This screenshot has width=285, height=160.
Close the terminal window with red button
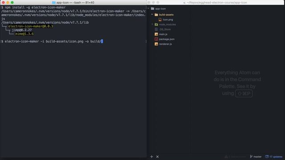(x=3, y=3)
